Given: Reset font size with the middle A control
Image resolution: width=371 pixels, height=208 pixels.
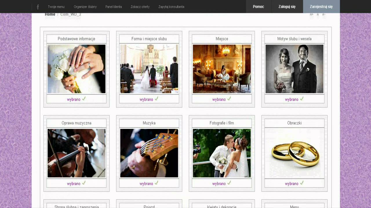Looking at the screenshot, I should click(318, 14).
